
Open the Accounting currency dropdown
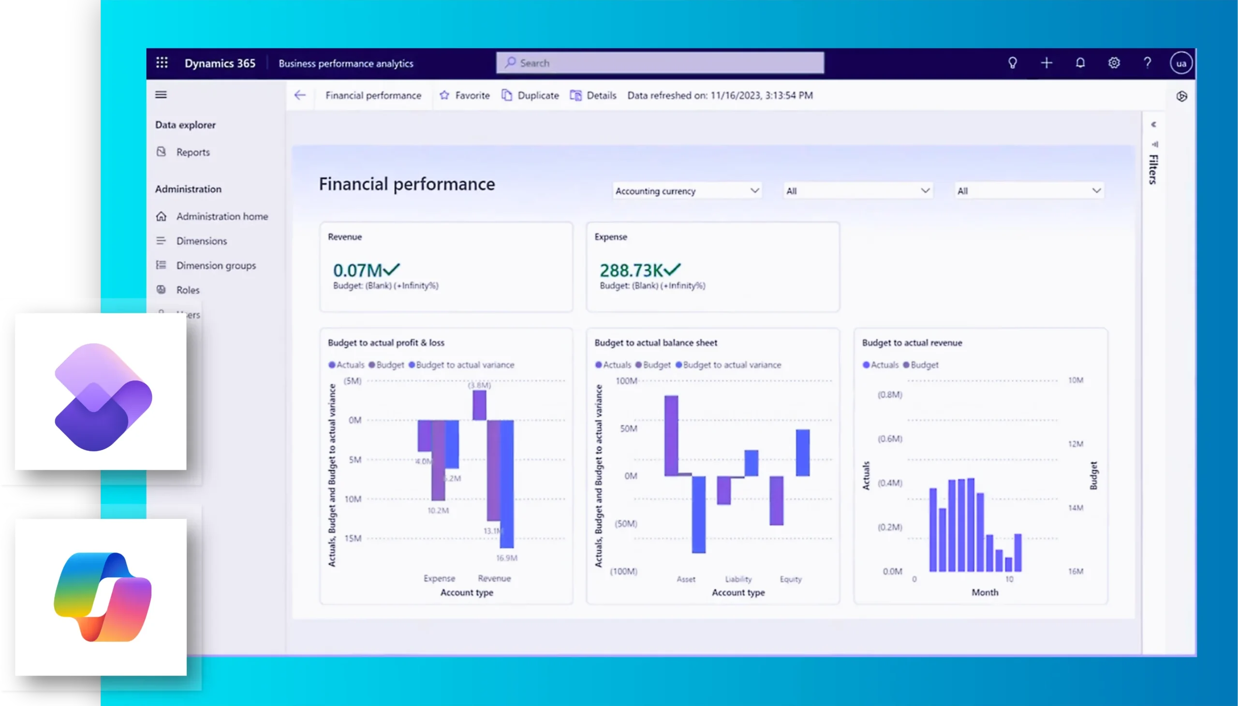point(687,191)
